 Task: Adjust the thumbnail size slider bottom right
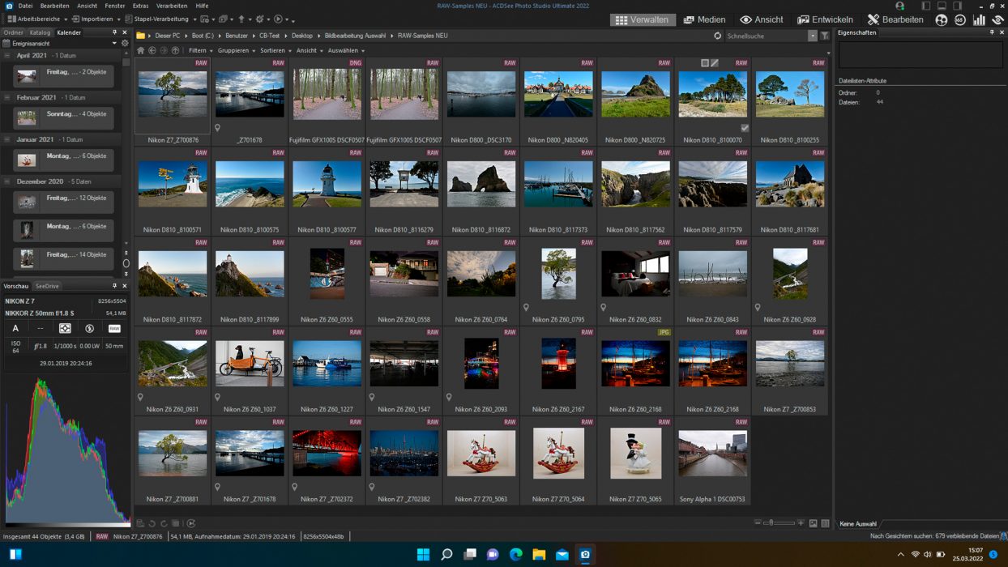[771, 522]
